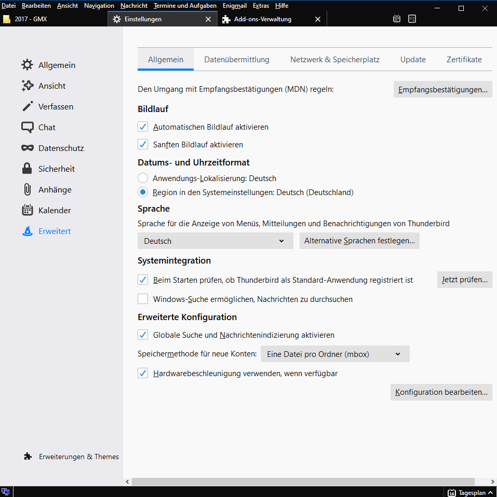Select Region in den Systemeinstellungen radio button
This screenshot has width=497, height=497.
tap(143, 192)
